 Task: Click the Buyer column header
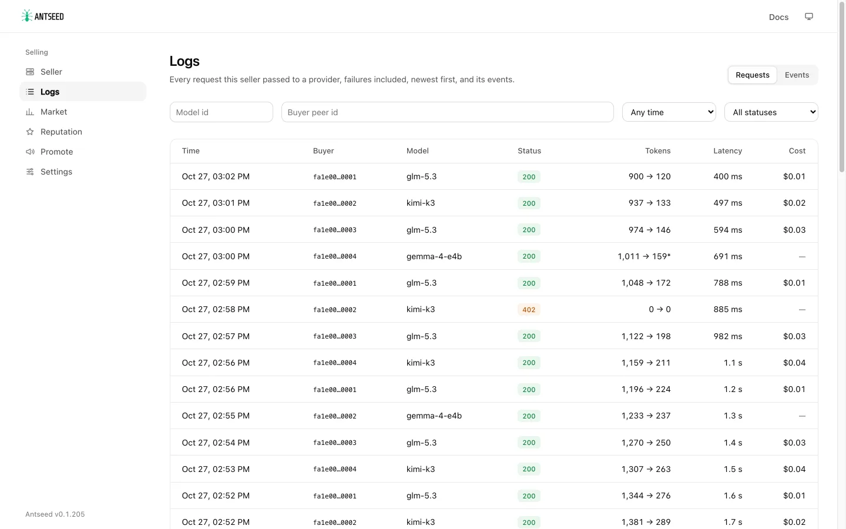(324, 151)
